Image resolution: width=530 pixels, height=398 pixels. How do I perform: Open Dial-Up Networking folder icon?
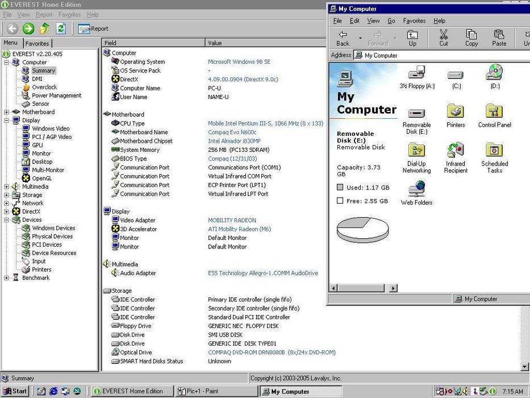[x=416, y=158]
